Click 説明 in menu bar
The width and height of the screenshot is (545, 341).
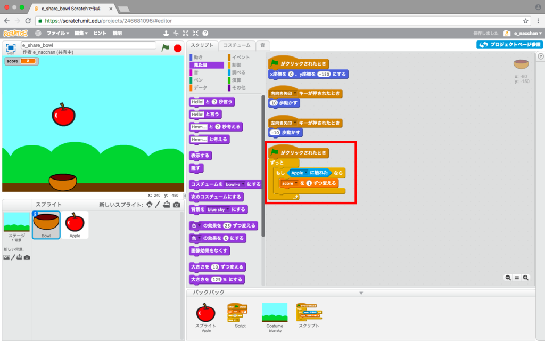pyautogui.click(x=117, y=33)
